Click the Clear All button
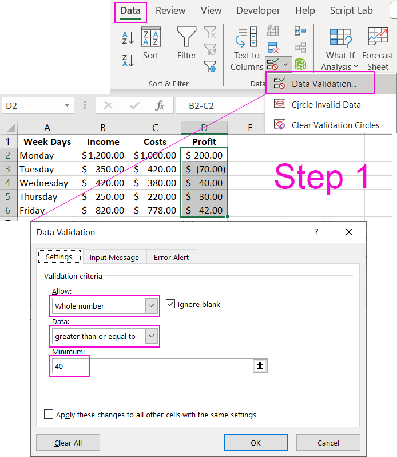 pyautogui.click(x=68, y=443)
